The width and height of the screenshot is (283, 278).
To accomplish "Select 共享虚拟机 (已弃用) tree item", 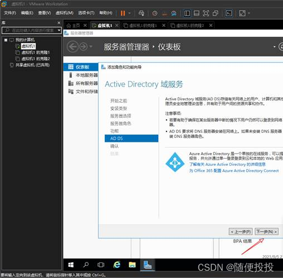I will pos(32,65).
